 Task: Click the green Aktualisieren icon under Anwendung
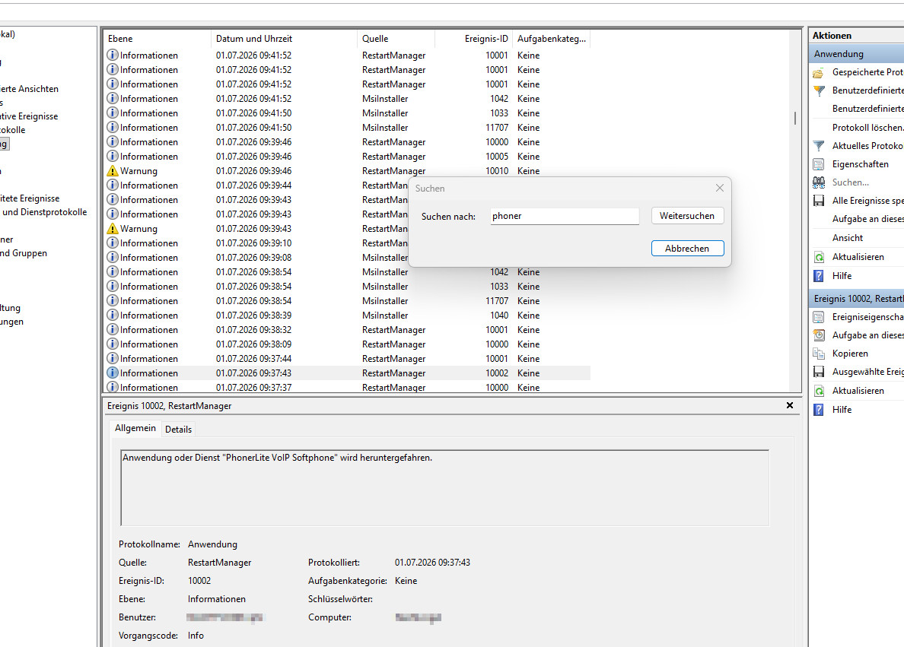(x=818, y=257)
